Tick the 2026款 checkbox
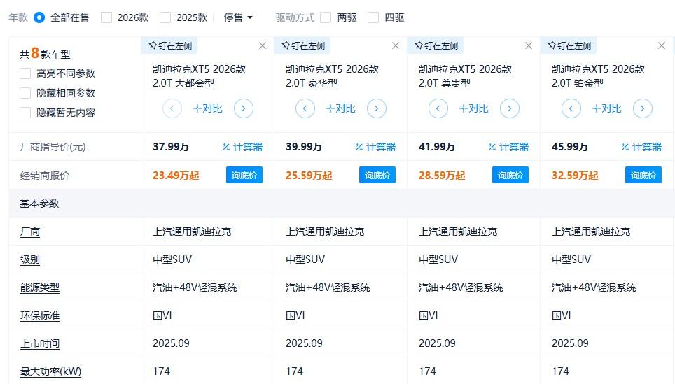This screenshot has width=675, height=384. [106, 17]
